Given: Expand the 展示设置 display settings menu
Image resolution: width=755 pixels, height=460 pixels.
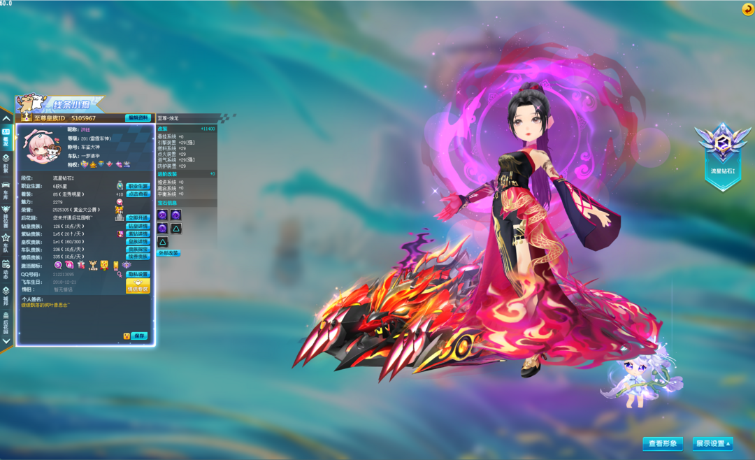Looking at the screenshot, I should (x=712, y=444).
